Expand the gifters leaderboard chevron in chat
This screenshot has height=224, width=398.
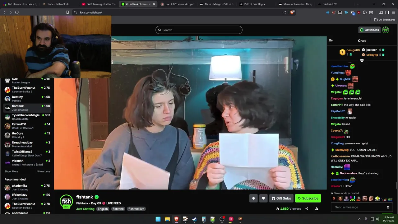coord(362,61)
